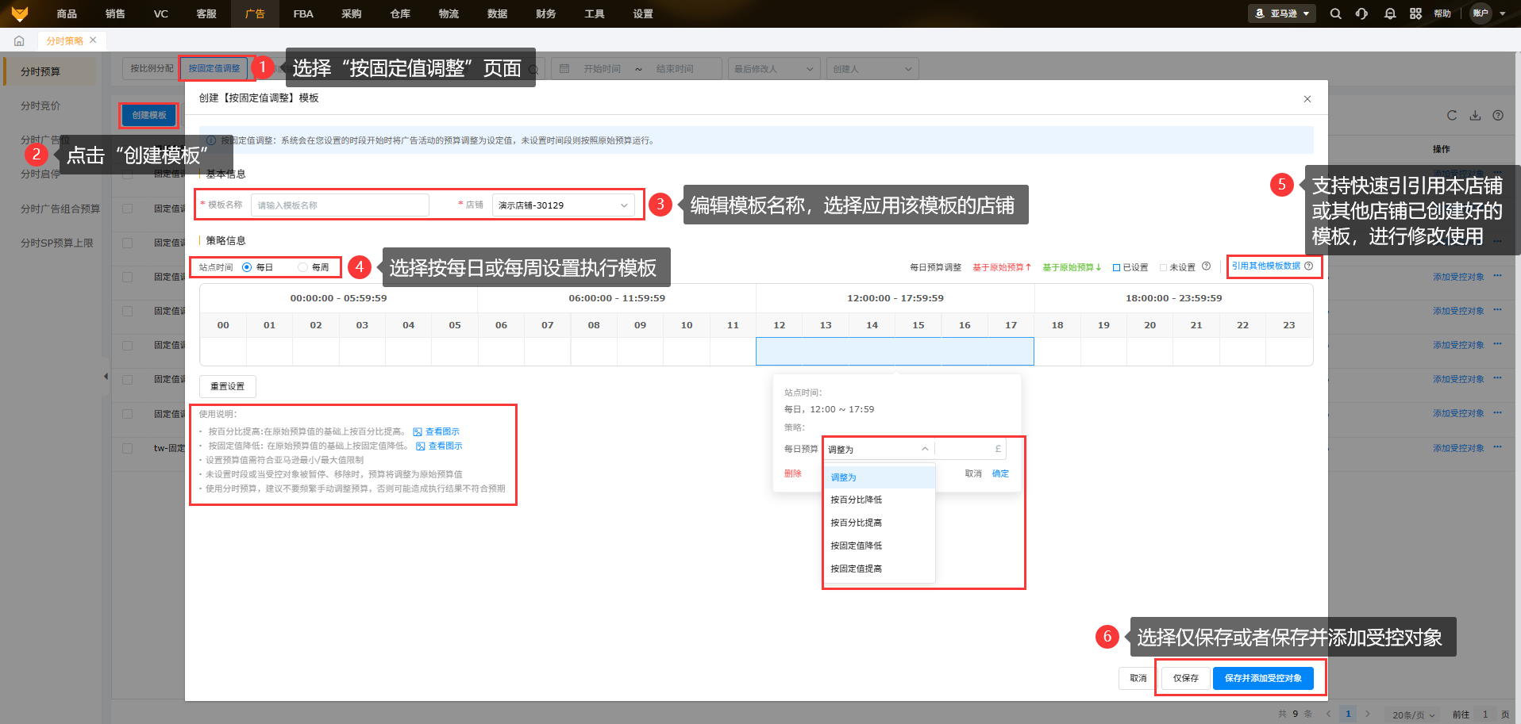Image resolution: width=1521 pixels, height=724 pixels.
Task: Click the 重置设置 button
Action: [x=227, y=386]
